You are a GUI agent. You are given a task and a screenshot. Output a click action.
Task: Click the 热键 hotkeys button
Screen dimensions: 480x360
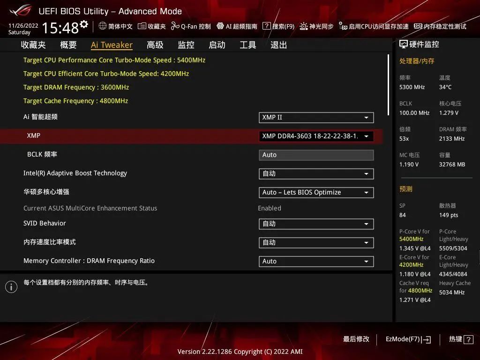461,339
